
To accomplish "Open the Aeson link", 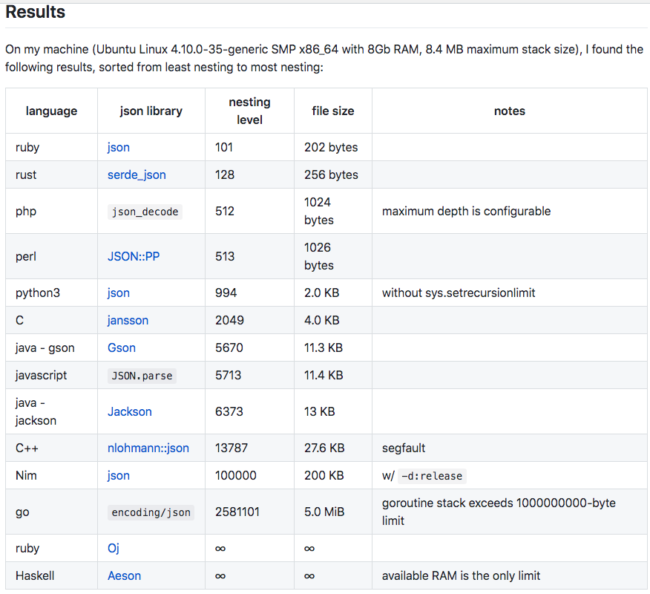I will point(125,575).
